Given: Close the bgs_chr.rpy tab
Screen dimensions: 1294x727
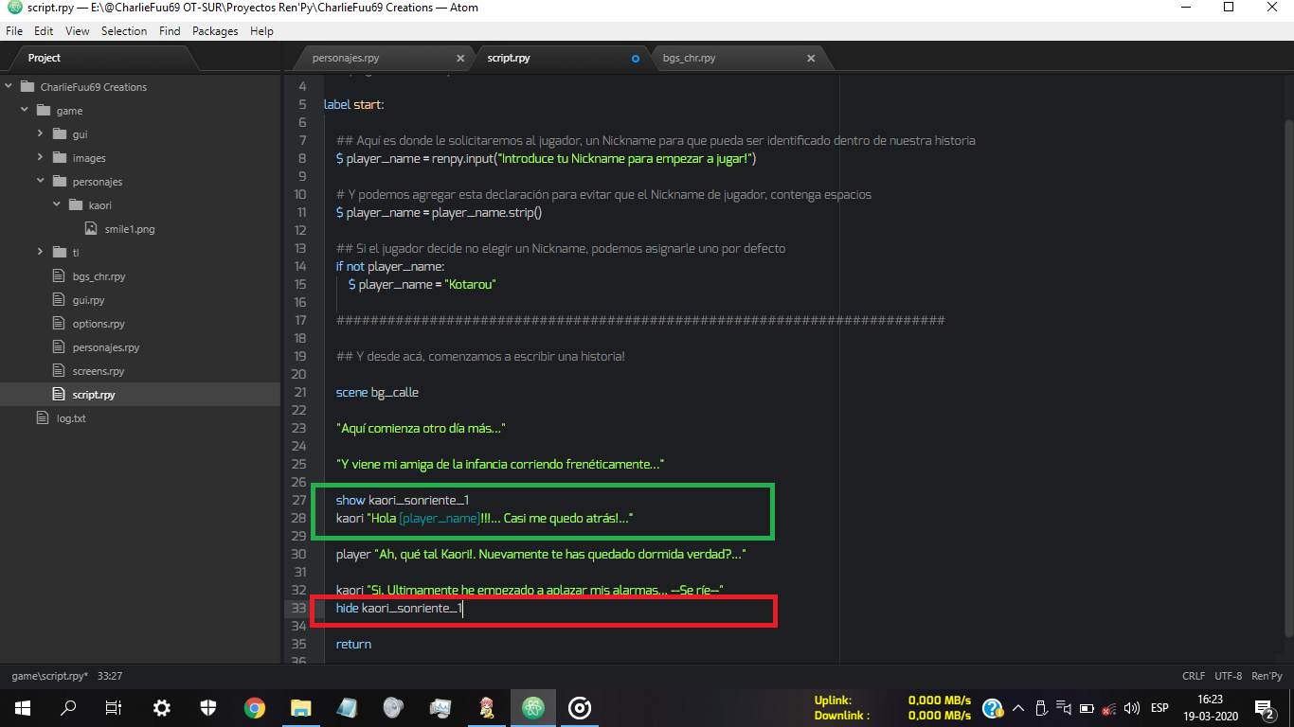Looking at the screenshot, I should [811, 58].
